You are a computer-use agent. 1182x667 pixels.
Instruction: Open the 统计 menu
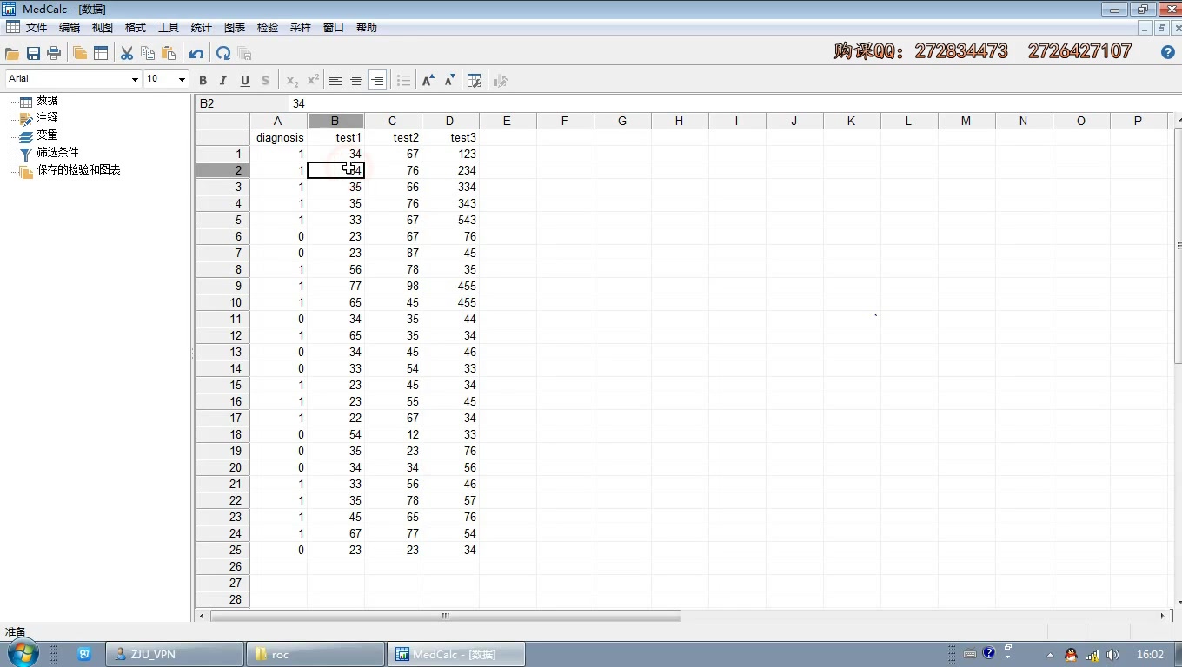pyautogui.click(x=202, y=28)
